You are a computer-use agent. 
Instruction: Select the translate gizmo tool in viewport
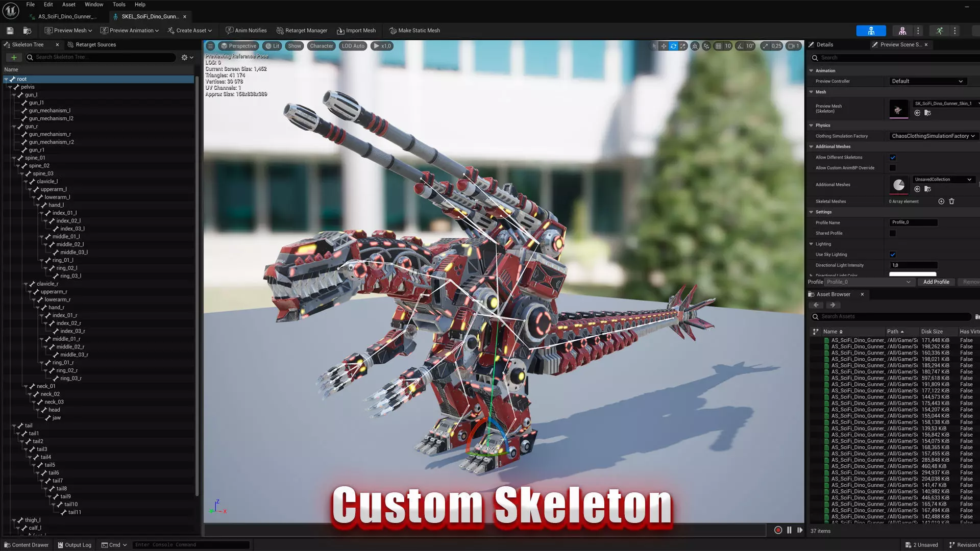664,46
